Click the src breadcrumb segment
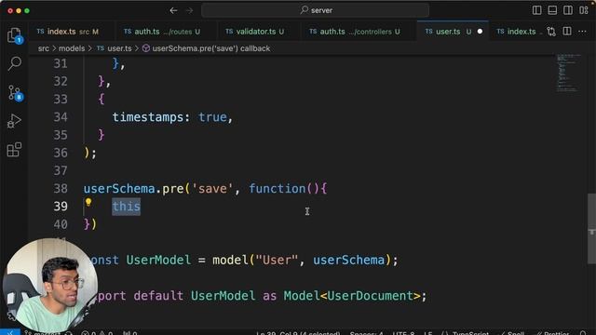The width and height of the screenshot is (596, 335). 44,48
